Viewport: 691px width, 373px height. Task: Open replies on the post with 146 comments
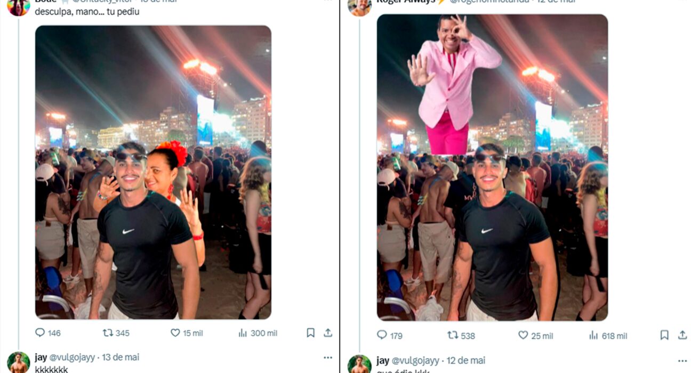pyautogui.click(x=41, y=333)
